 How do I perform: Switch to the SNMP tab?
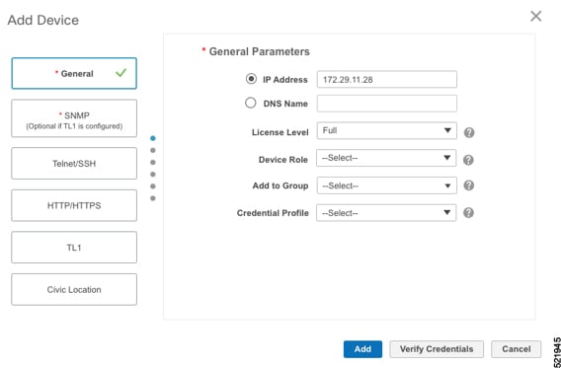pyautogui.click(x=74, y=118)
